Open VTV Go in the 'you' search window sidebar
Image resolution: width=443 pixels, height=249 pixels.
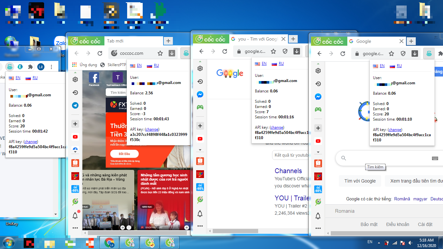pos(200,174)
